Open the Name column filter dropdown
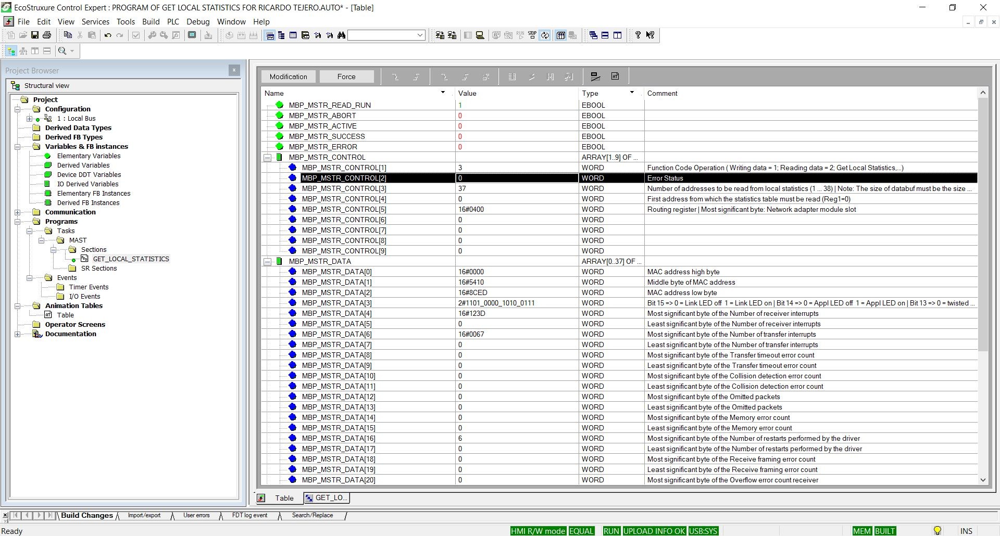Screen dimensions: 1000x536 [x=443, y=93]
